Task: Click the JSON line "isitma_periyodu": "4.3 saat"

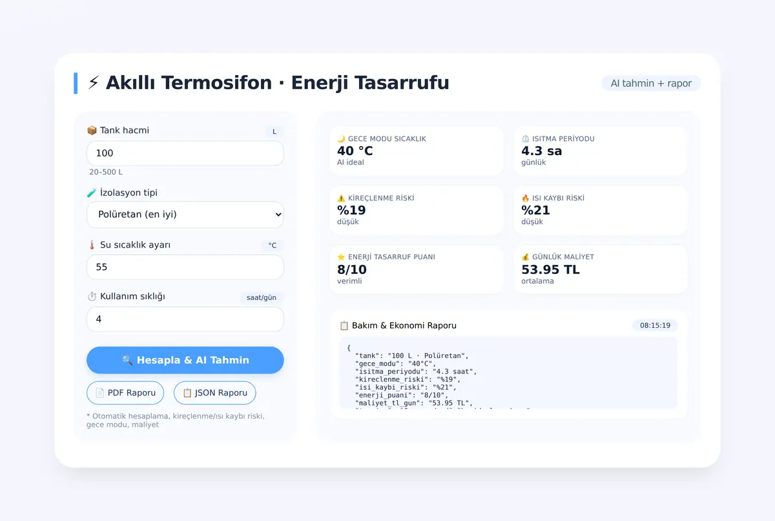Action: [415, 372]
